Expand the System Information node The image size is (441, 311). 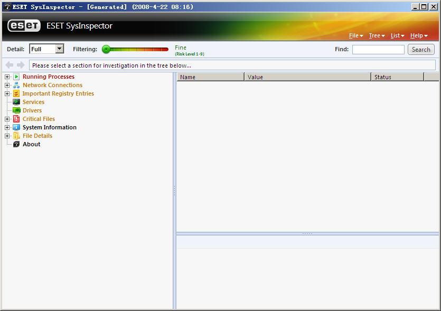pos(7,127)
